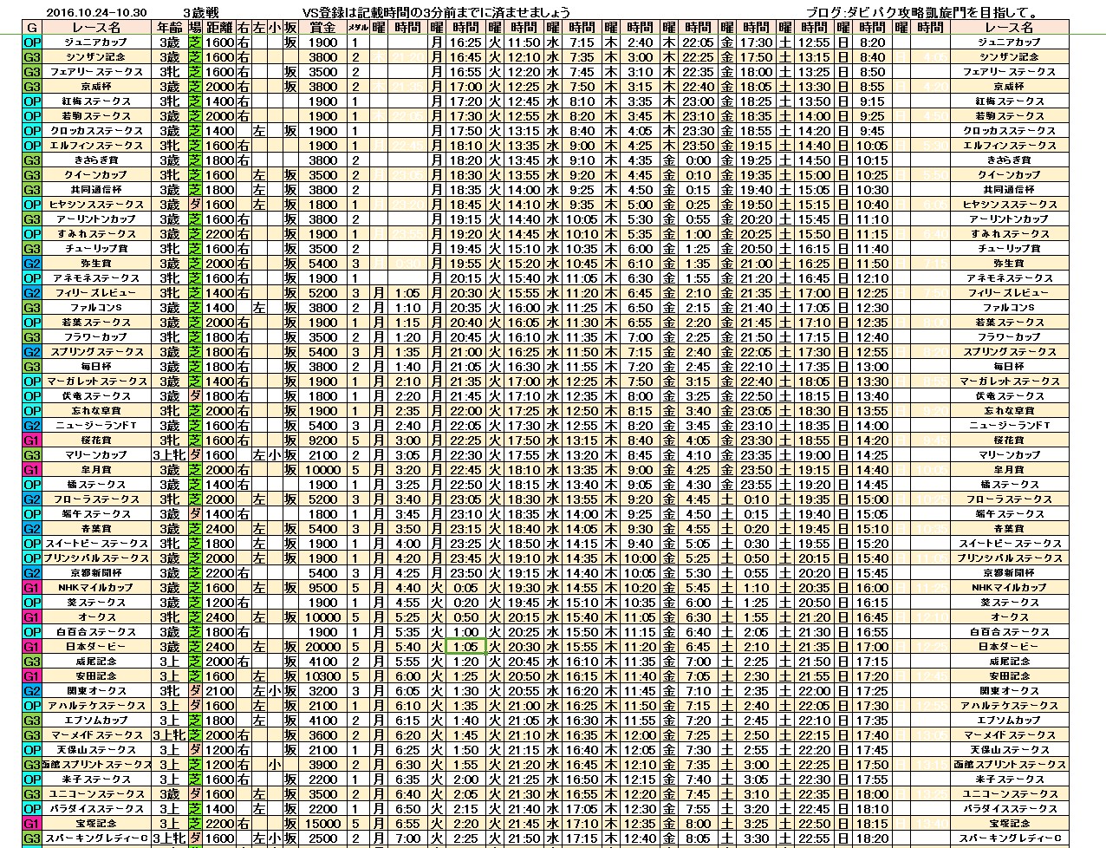The height and width of the screenshot is (848, 1106).
Task: Click the G1 grade cell beside オークス
Action: tap(32, 617)
